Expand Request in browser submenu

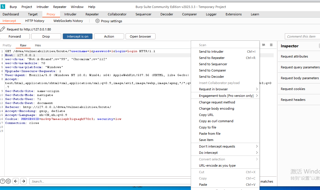tap(225, 89)
